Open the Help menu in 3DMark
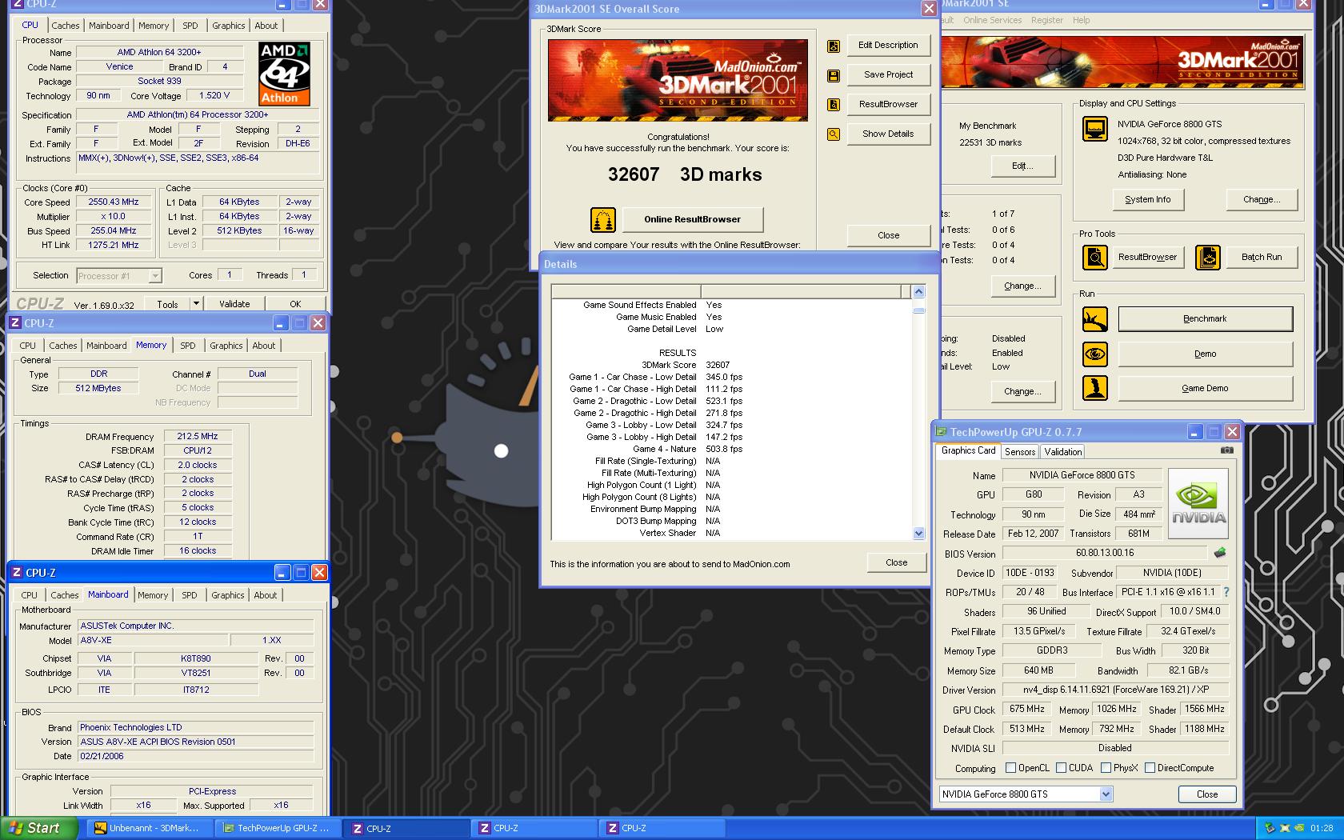Screen dimensions: 1344x840 coord(1081,20)
